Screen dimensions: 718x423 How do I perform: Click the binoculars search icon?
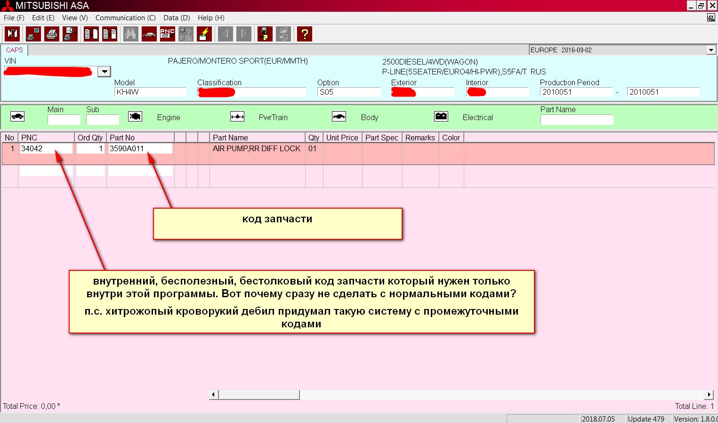[x=131, y=34]
